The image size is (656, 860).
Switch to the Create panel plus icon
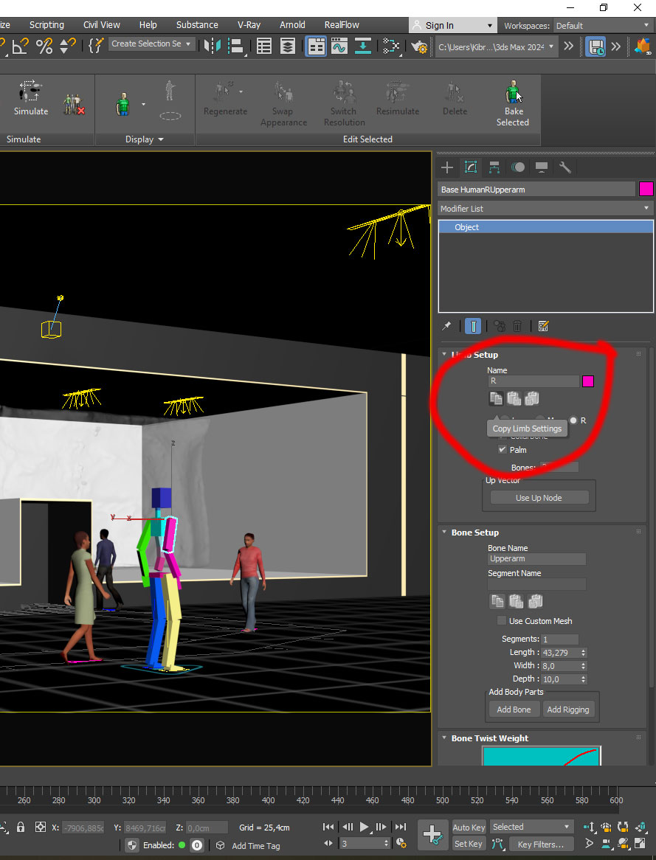(447, 167)
